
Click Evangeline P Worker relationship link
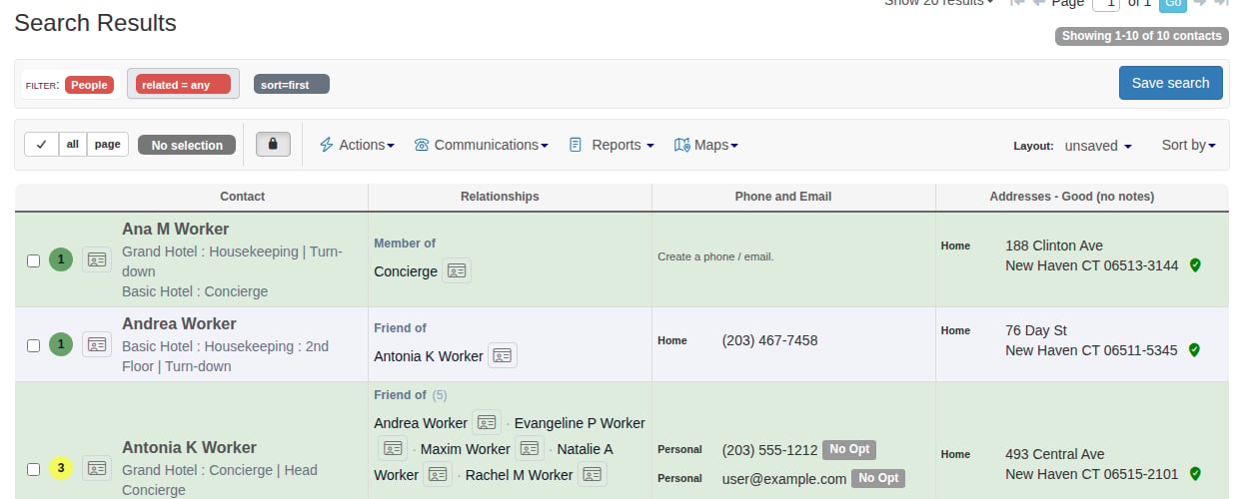(580, 423)
